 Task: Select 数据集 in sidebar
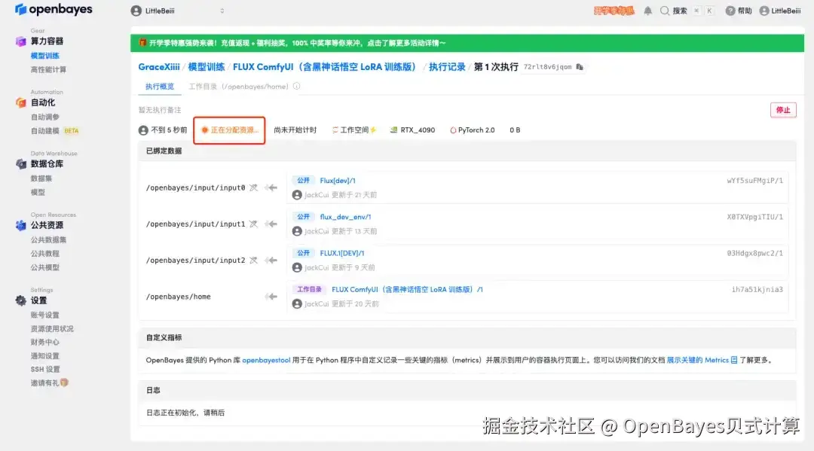(x=41, y=178)
